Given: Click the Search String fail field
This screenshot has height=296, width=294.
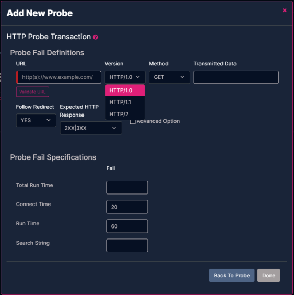Looking at the screenshot, I should coord(127,245).
